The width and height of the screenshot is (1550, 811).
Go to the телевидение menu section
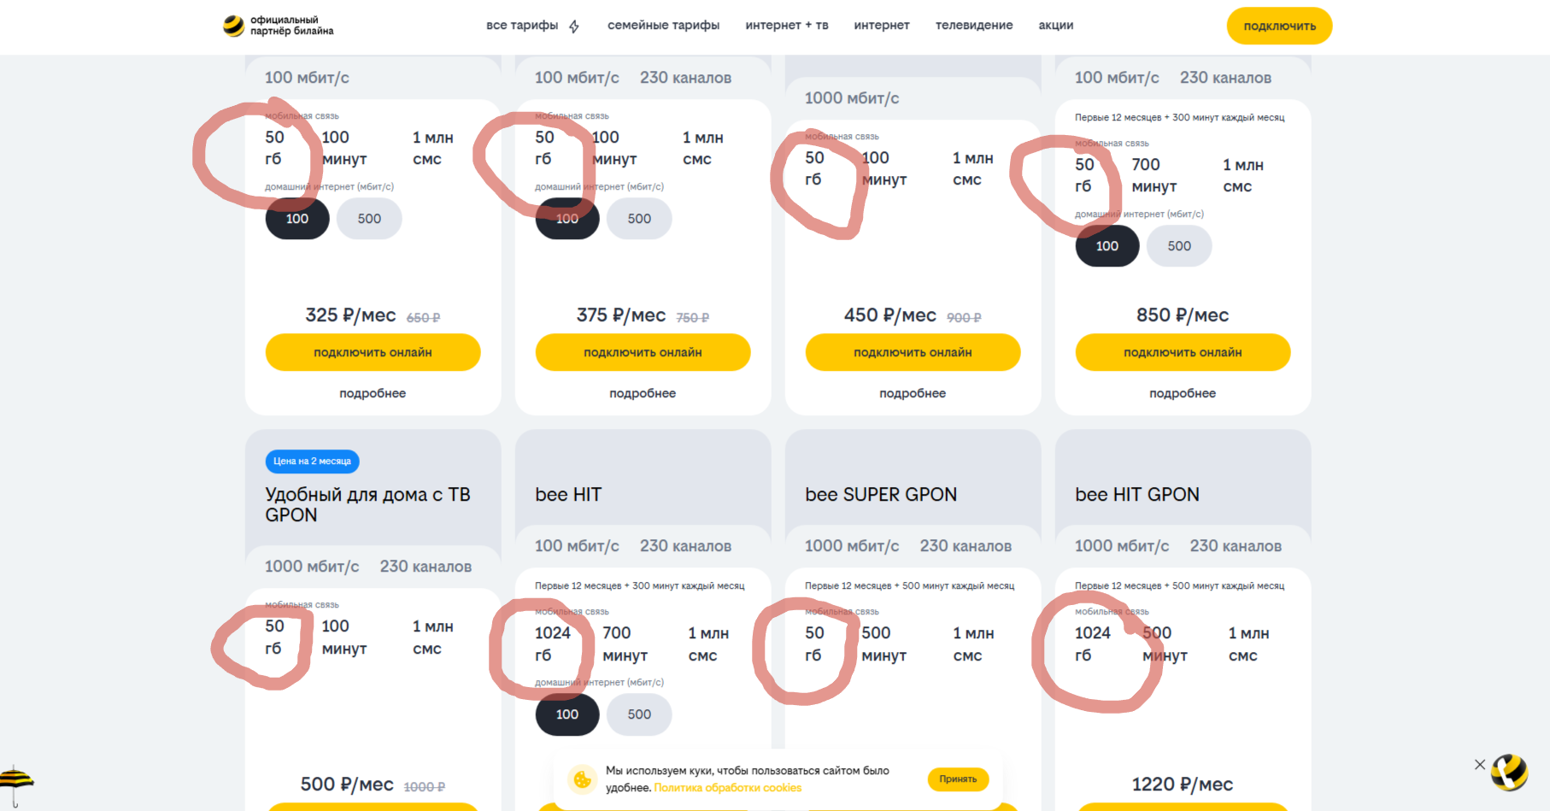tap(974, 26)
